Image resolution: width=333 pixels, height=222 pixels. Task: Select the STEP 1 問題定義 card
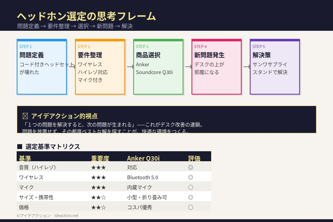[x=42, y=67]
